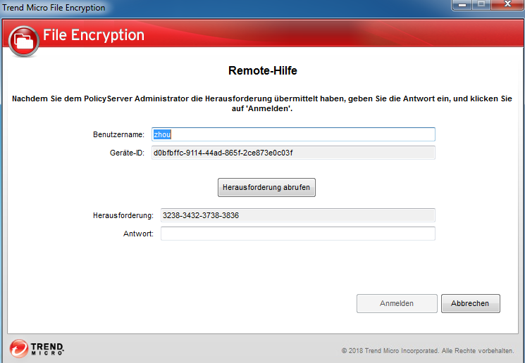Viewport: 525px width, 363px height.
Task: Click the File Encryption folder icon
Action: coord(24,42)
